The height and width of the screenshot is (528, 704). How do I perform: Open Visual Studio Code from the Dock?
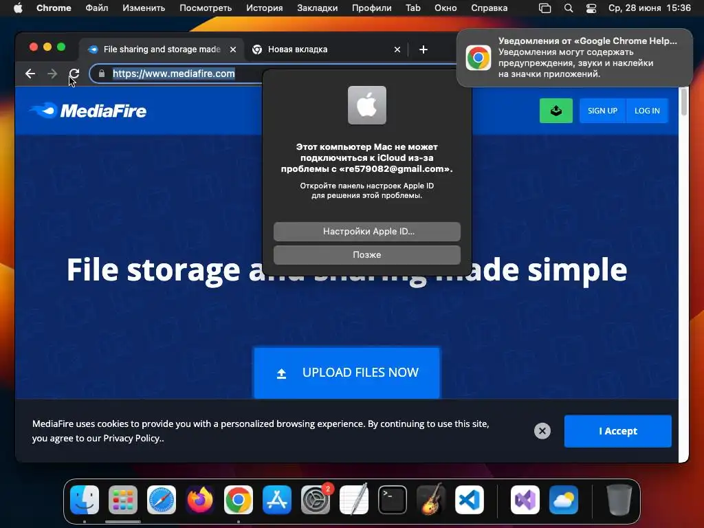click(x=470, y=500)
